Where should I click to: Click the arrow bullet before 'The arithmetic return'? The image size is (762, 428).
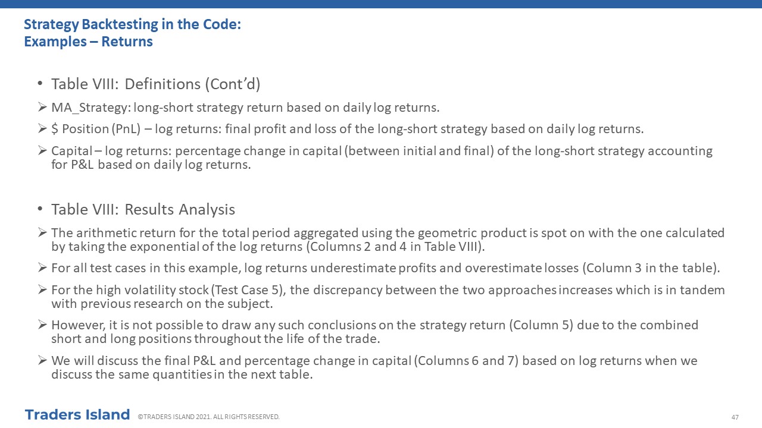point(42,232)
